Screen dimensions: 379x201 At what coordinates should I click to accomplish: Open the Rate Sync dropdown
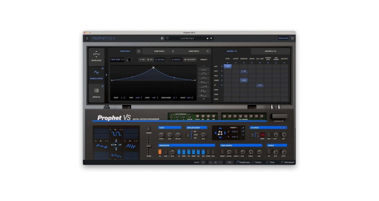point(117,59)
